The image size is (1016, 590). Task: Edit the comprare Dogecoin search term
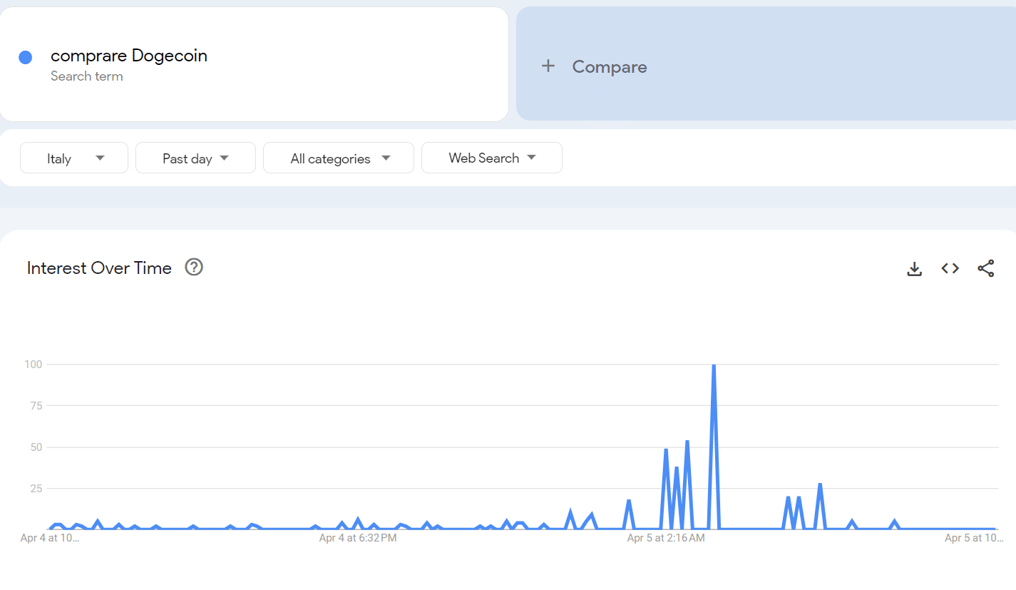(x=129, y=56)
